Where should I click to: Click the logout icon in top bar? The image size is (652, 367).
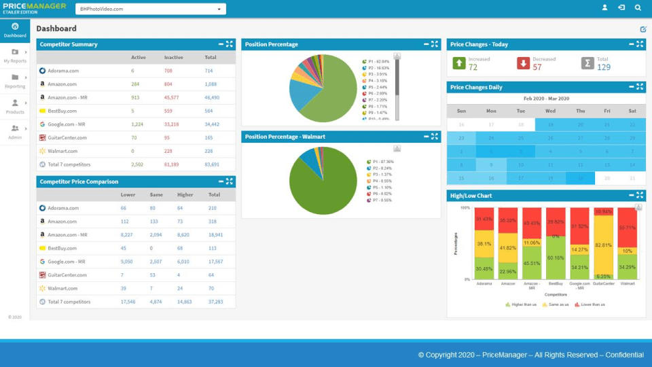[621, 7]
